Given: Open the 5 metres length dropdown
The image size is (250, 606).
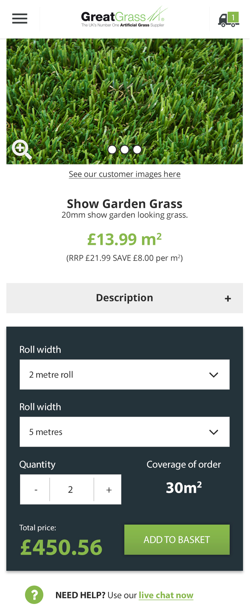Looking at the screenshot, I should 124,432.
